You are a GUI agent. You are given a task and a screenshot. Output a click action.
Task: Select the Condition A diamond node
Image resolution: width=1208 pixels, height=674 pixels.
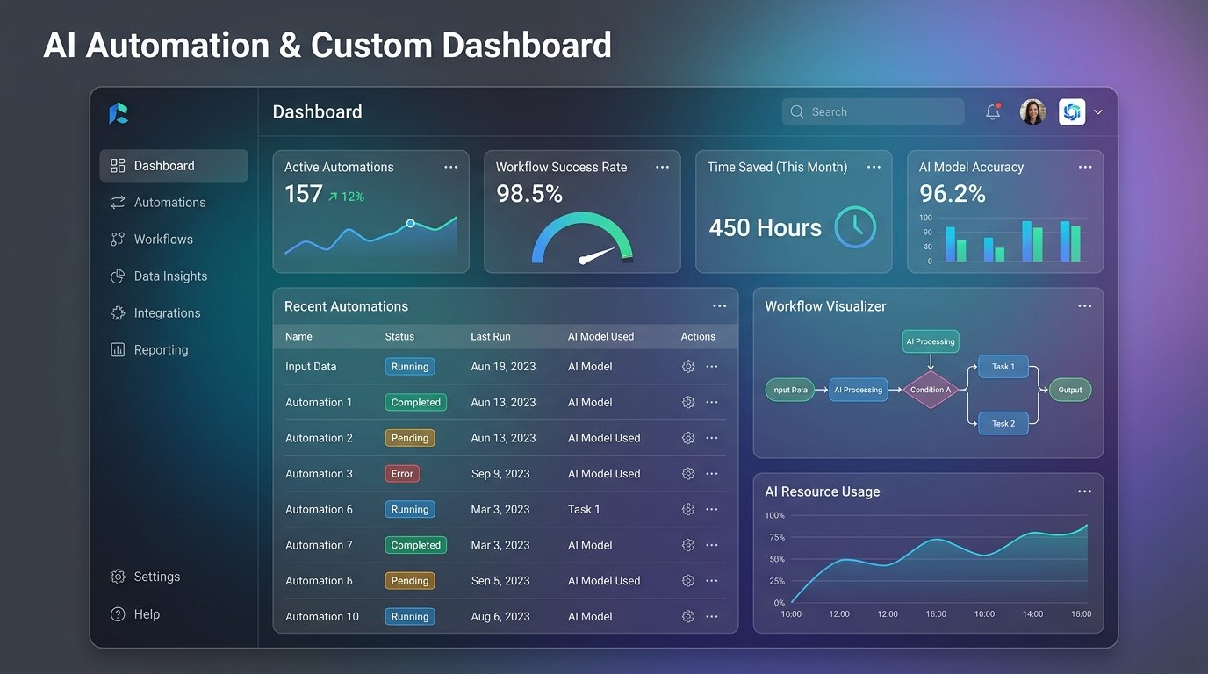tap(930, 390)
